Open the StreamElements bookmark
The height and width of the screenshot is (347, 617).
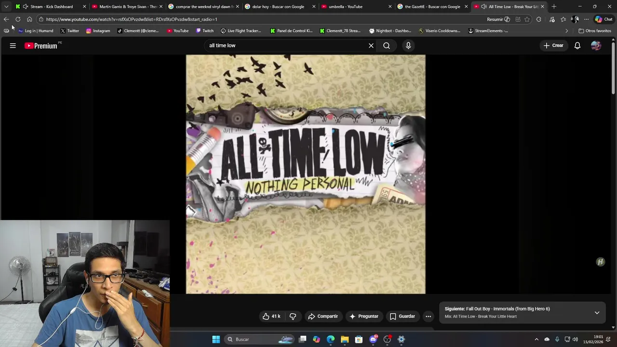(x=488, y=31)
